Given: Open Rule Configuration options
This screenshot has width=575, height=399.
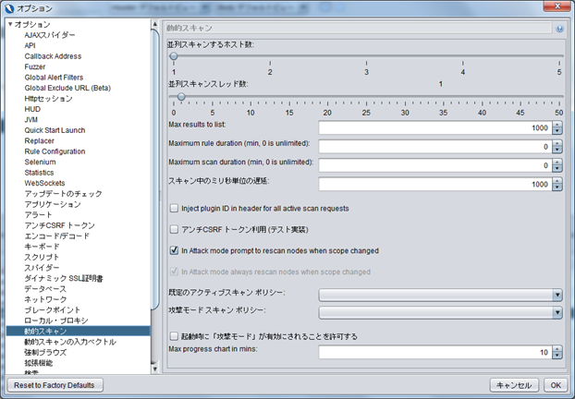Looking at the screenshot, I should click(55, 151).
